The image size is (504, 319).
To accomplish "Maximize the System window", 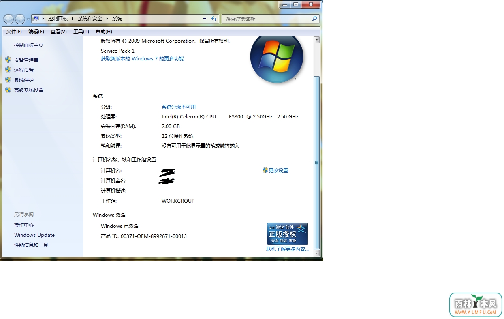I will coord(295,4).
